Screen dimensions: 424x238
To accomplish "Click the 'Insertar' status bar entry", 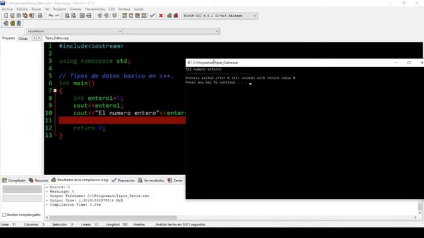I will [x=139, y=225].
